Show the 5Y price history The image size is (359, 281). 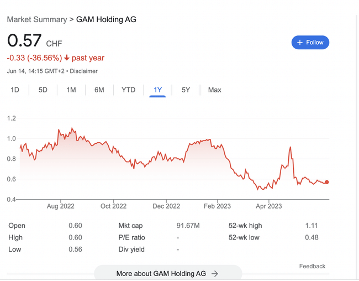coord(186,90)
